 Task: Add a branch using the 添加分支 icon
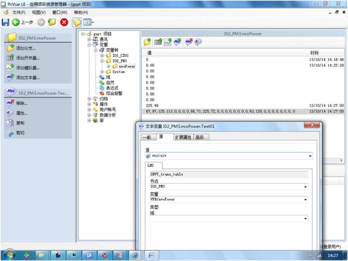point(10,48)
